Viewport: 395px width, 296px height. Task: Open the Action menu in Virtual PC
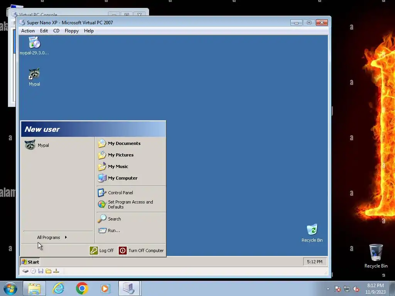click(28, 31)
